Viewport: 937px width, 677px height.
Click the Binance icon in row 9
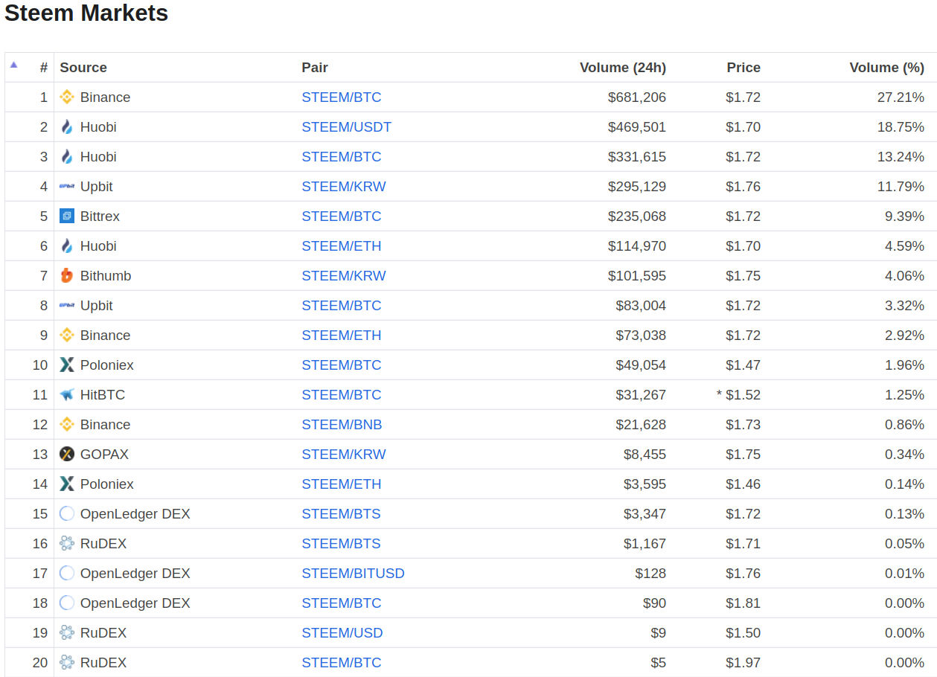click(67, 335)
